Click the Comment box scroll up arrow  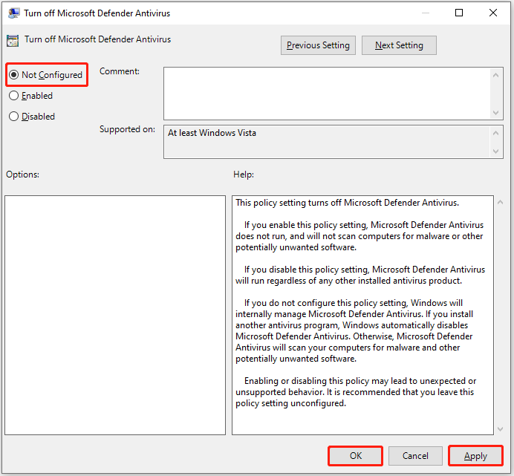point(495,75)
